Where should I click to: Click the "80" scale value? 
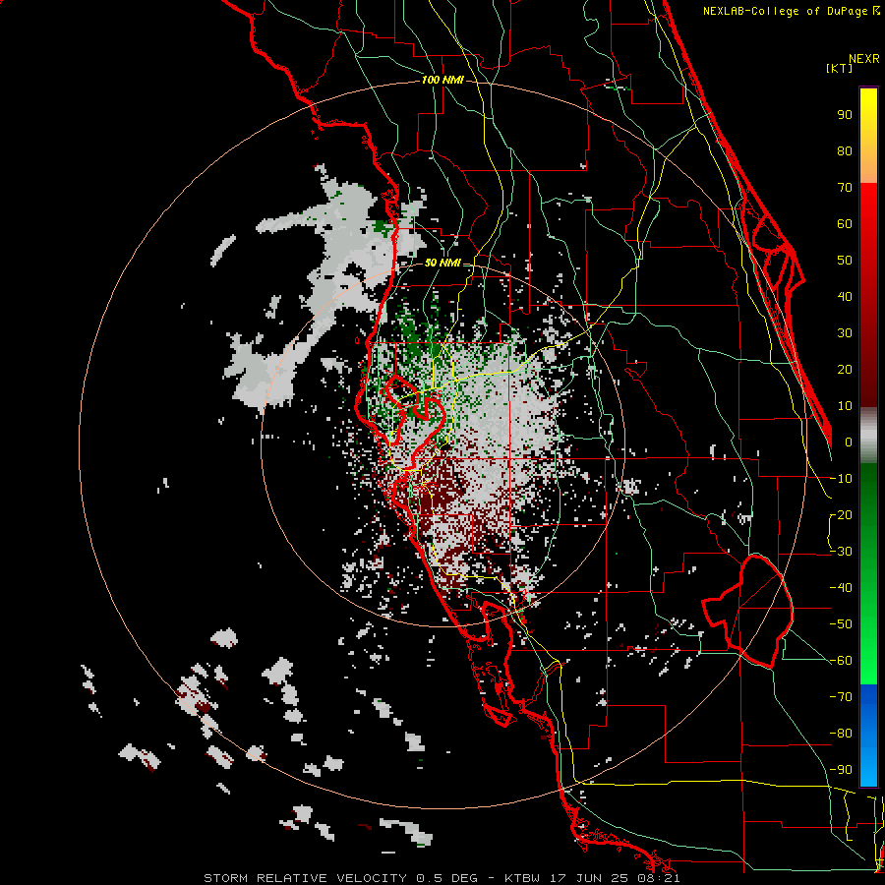click(845, 151)
